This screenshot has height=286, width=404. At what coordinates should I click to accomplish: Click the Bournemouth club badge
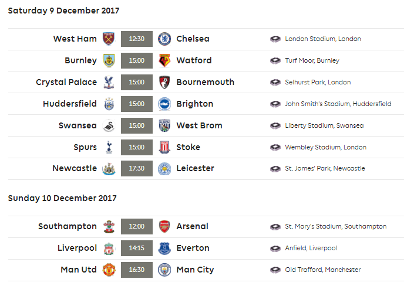164,82
